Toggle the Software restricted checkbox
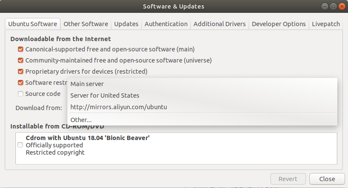Screen dimensions: 348x188 [21, 83]
